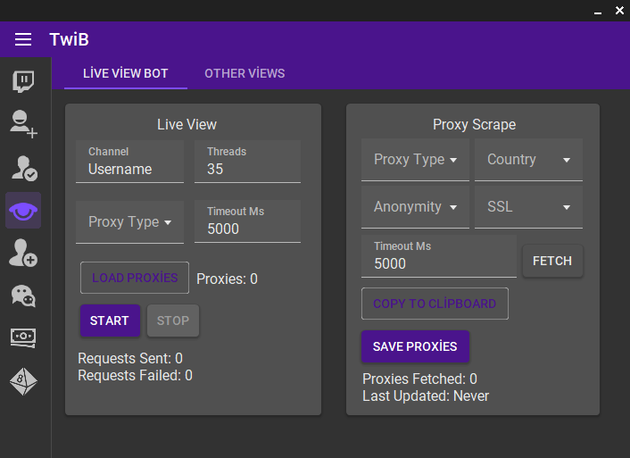Open the user checkmark sidebar icon
This screenshot has height=458, width=630.
[x=24, y=168]
